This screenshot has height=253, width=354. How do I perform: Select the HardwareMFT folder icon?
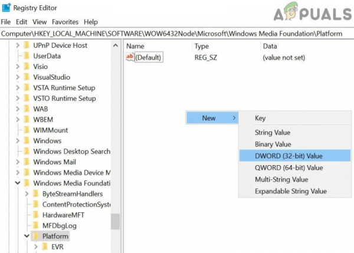35,215
